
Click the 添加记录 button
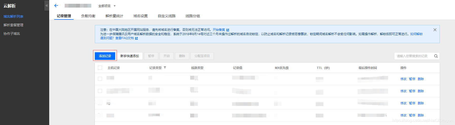[105, 56]
